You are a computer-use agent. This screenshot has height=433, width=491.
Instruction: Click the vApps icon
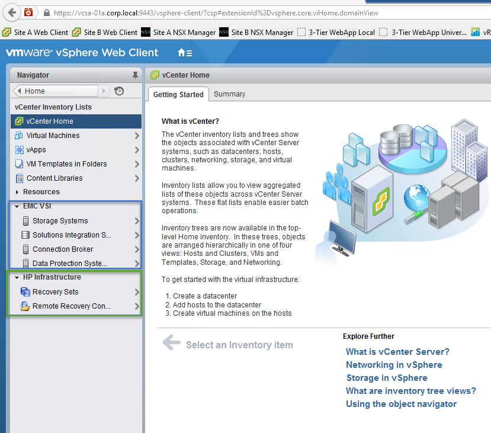(20, 150)
